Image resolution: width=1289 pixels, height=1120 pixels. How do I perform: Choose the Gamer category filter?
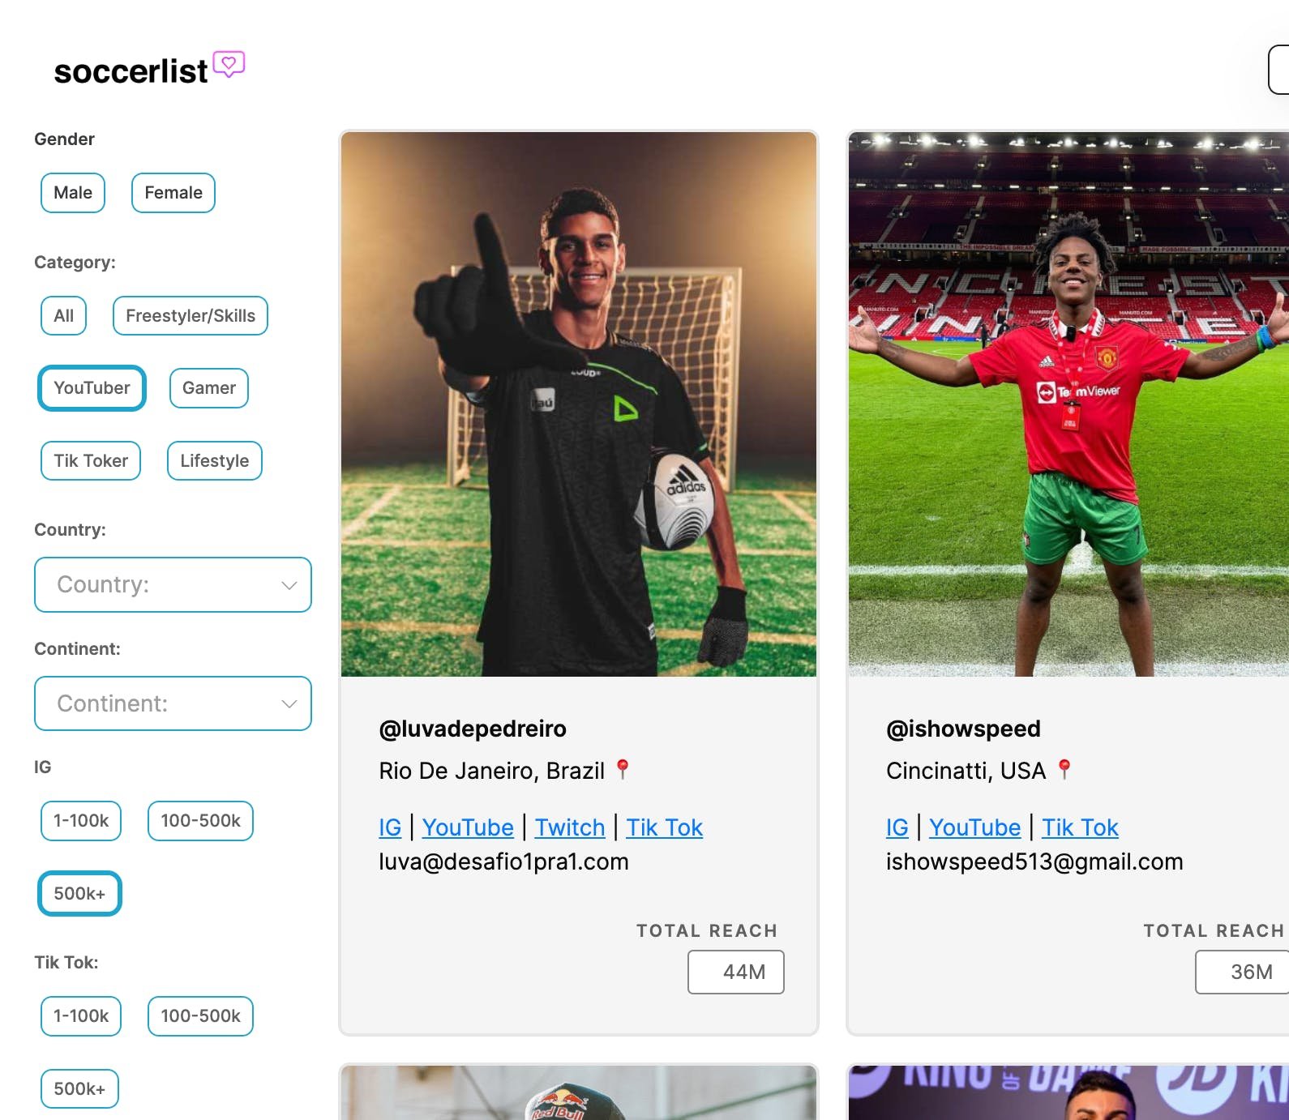(209, 388)
